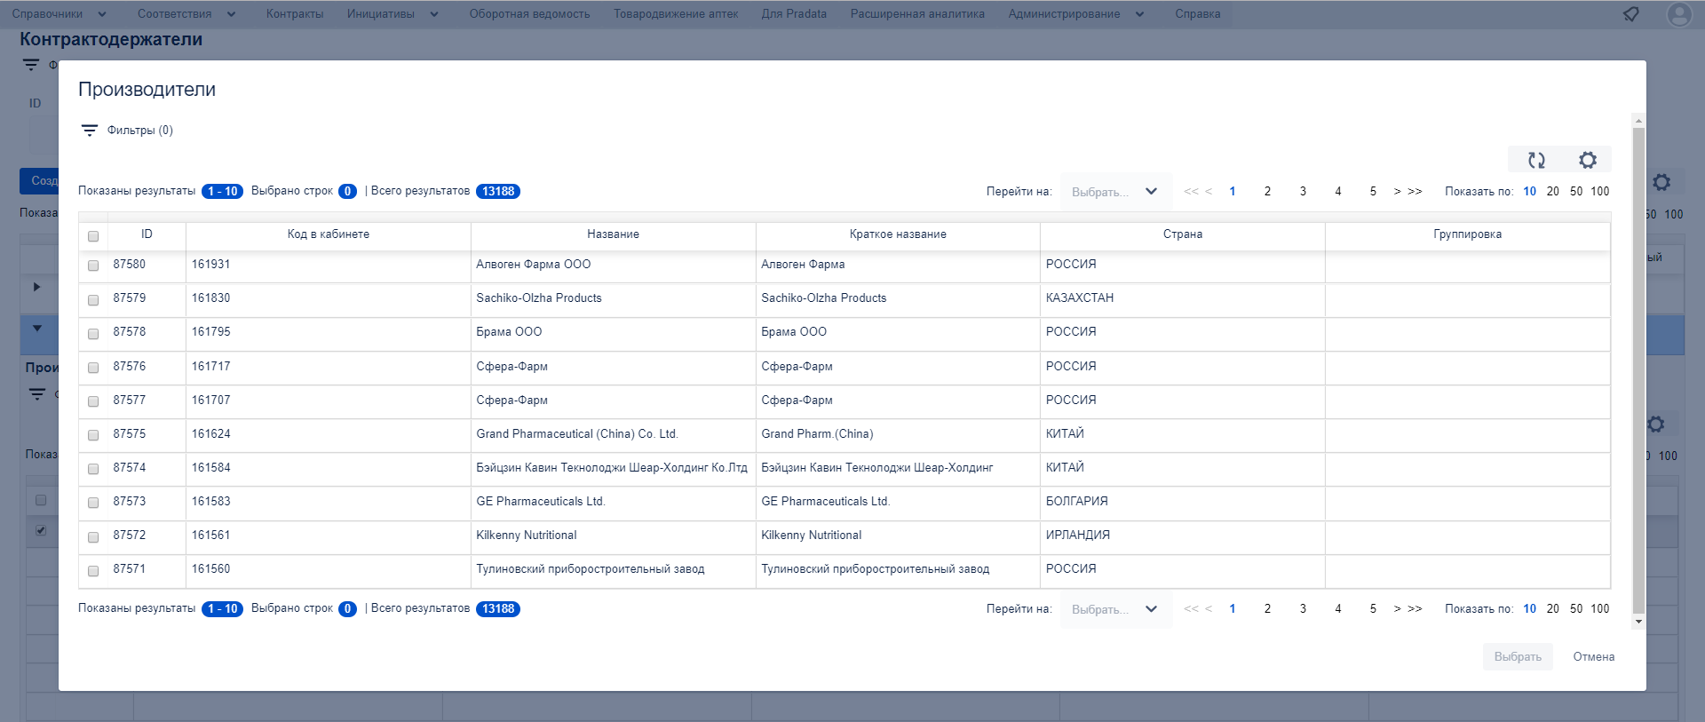Image resolution: width=1705 pixels, height=722 pixels.
Task: Click the Контрактодержатели page filter icon under the title
Action: (x=31, y=65)
